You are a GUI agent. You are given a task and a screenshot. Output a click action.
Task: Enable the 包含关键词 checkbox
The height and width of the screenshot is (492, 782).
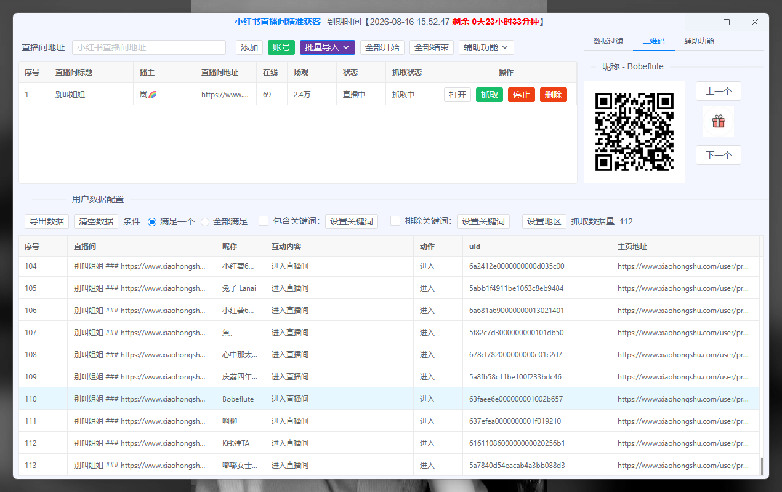pos(264,221)
